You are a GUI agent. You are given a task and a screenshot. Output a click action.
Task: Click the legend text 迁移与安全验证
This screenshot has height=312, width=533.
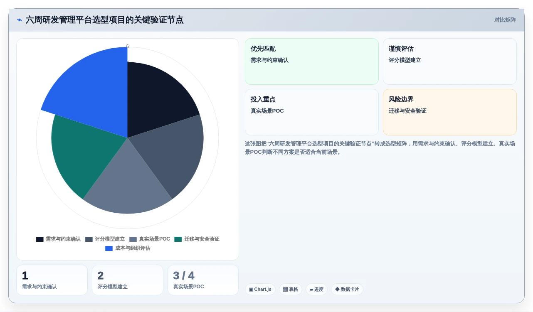[x=202, y=239]
